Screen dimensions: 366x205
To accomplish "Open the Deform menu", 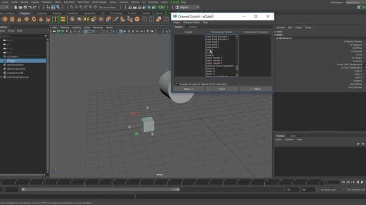I will 135,2.
